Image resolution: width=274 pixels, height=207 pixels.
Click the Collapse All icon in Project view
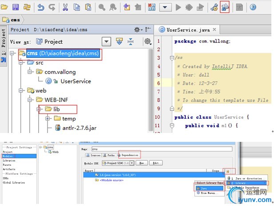[x=131, y=42]
